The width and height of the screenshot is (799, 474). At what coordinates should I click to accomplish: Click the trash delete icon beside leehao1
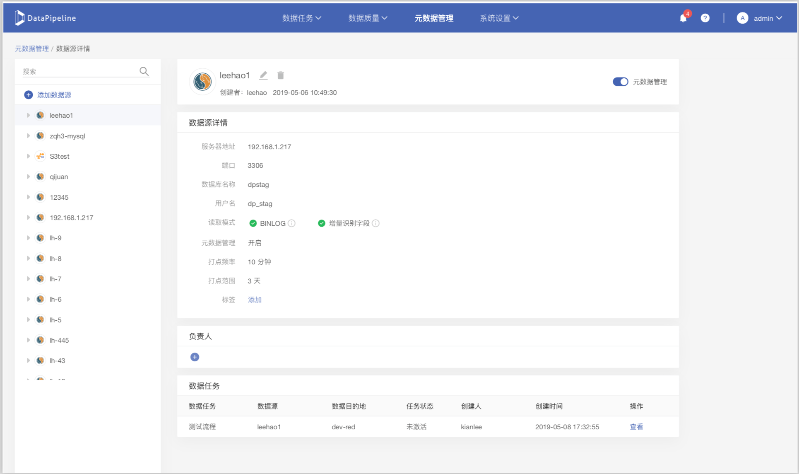281,75
